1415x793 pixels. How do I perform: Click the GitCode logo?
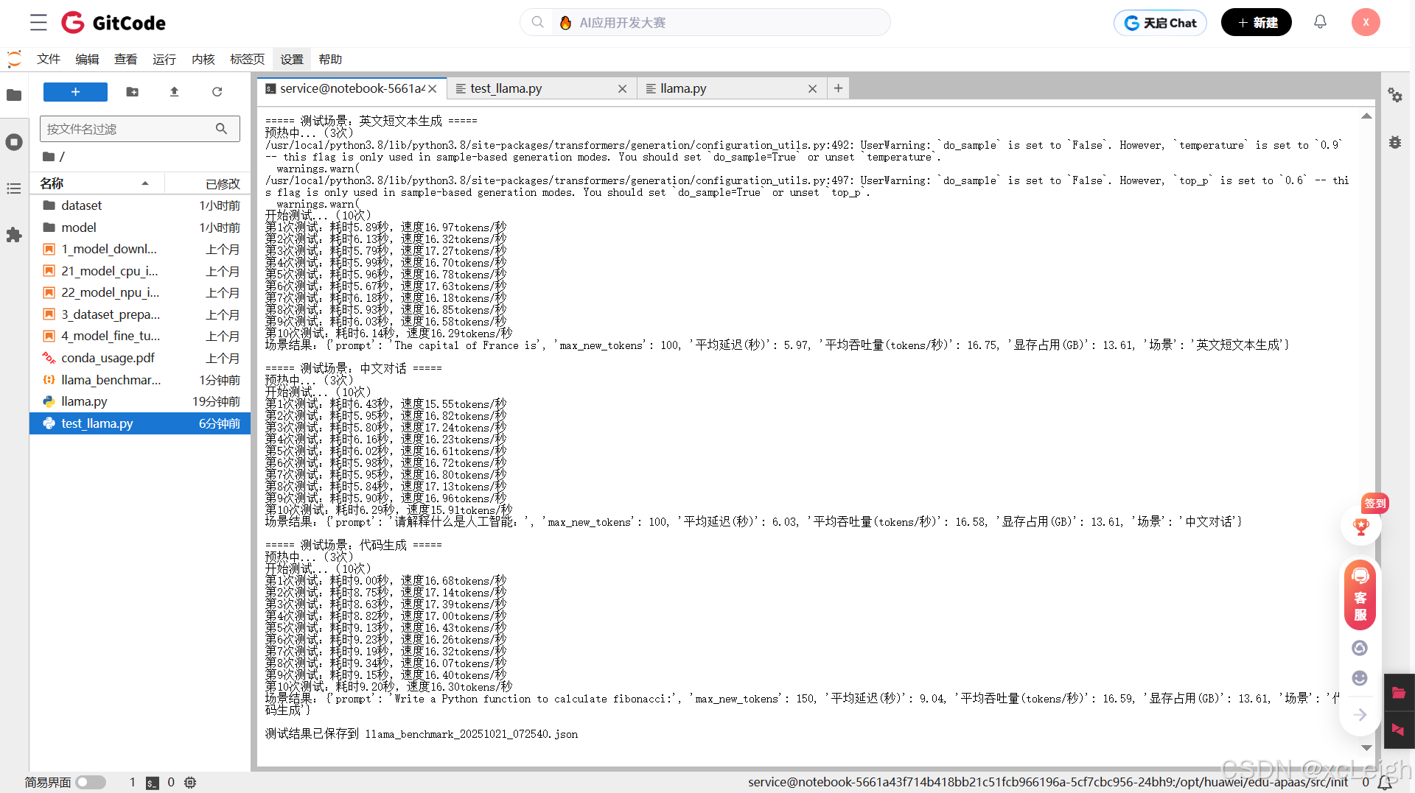[x=113, y=23]
